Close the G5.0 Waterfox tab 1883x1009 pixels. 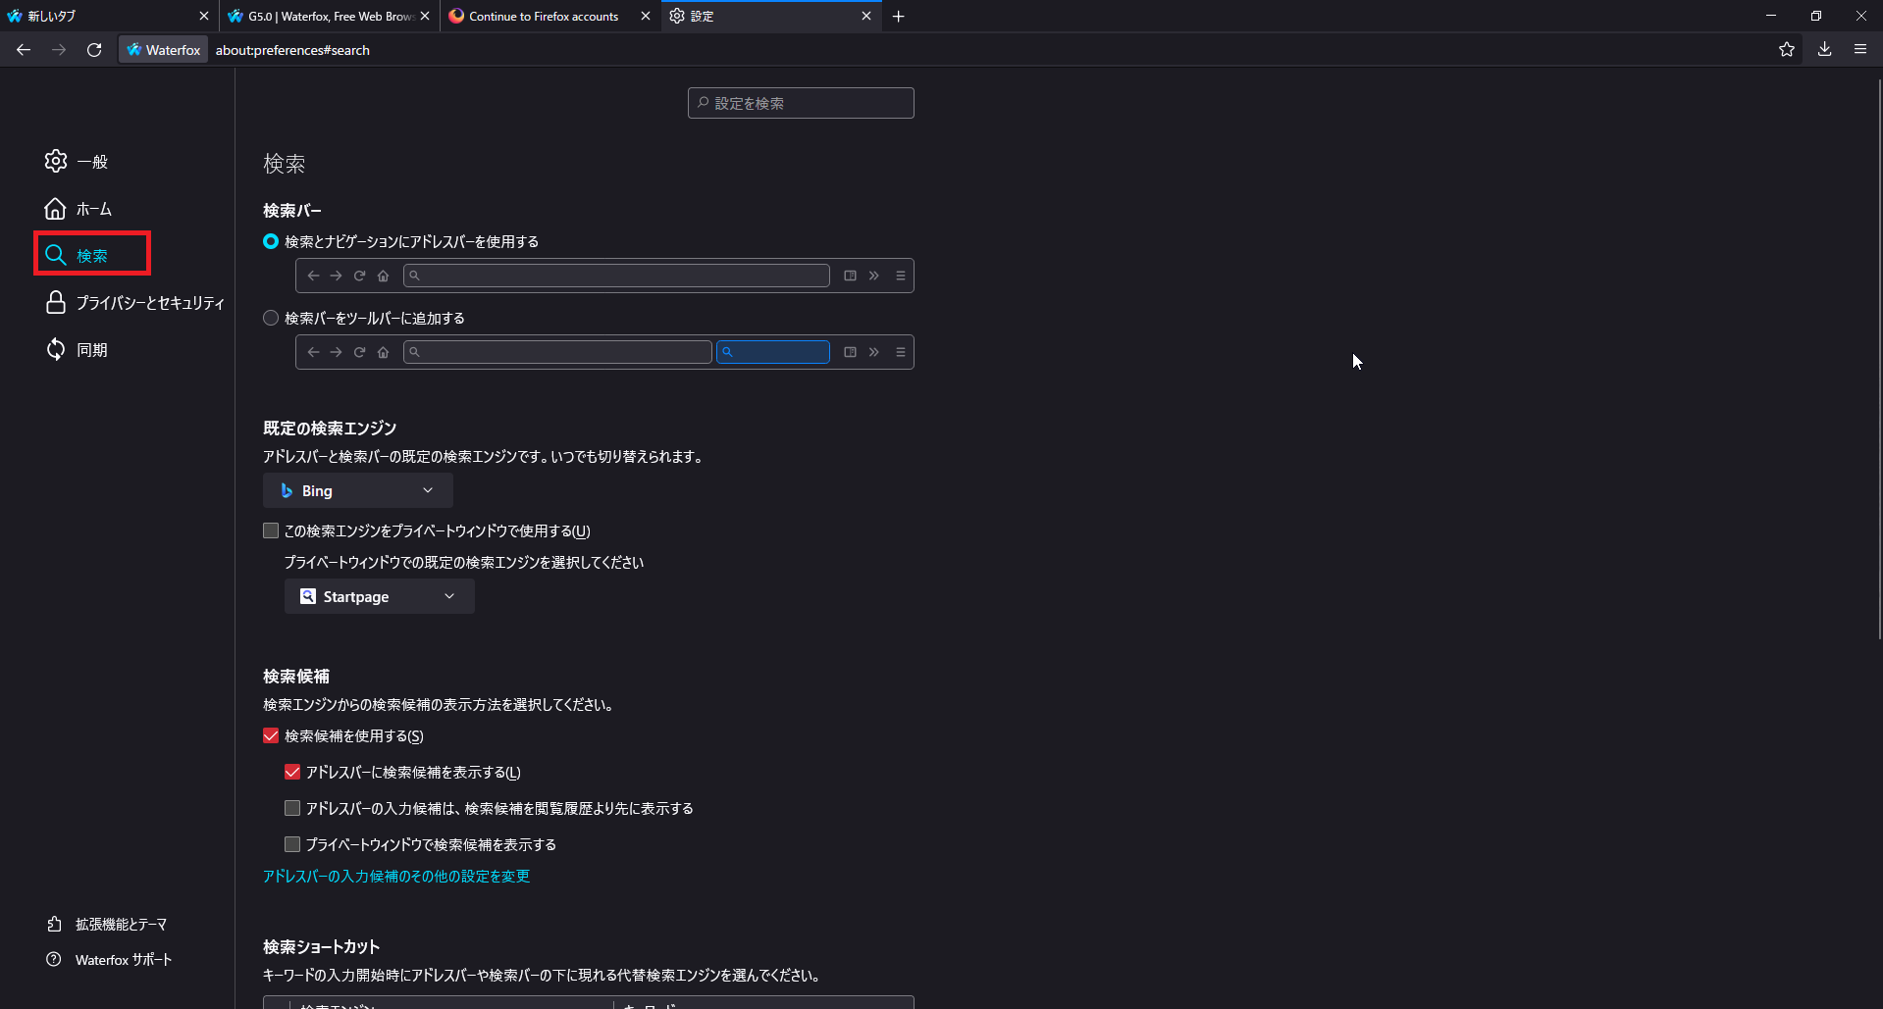[425, 17]
